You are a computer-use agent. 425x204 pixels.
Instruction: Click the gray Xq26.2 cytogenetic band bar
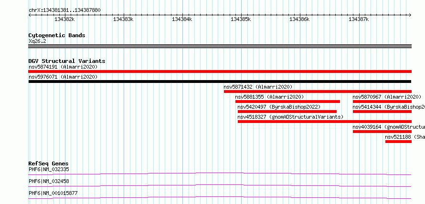[x=220, y=46]
